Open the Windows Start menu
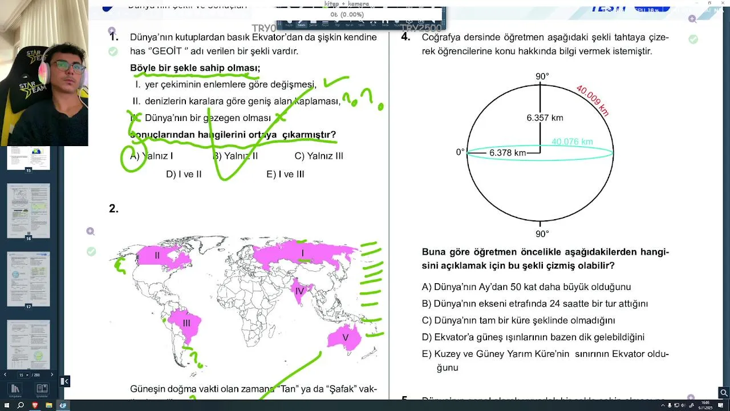This screenshot has height=411, width=730. [6, 405]
